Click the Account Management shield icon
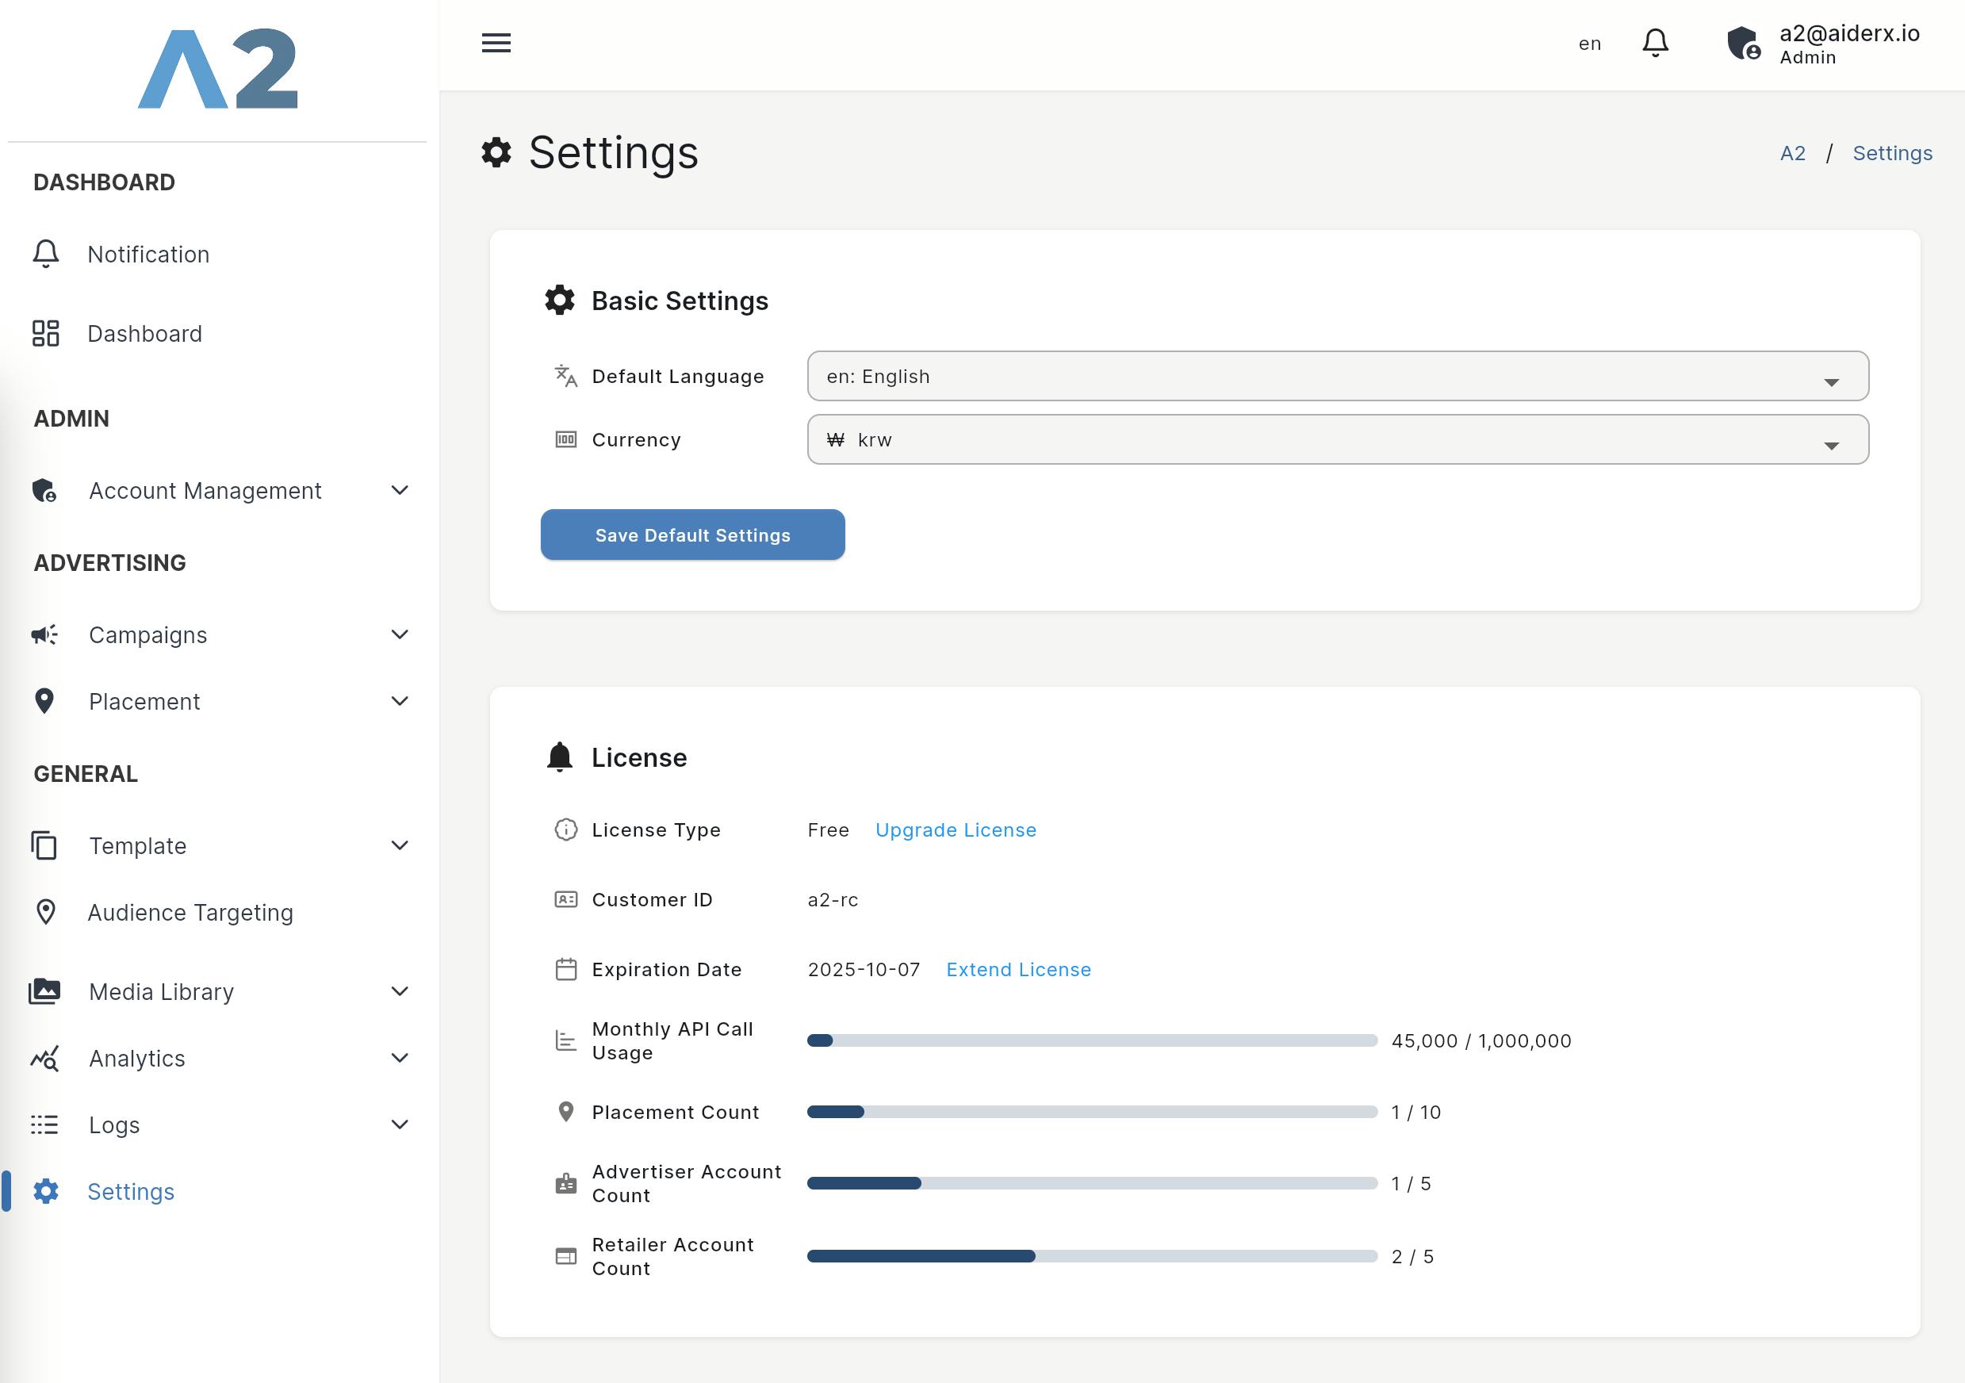1965x1383 pixels. pos(44,490)
